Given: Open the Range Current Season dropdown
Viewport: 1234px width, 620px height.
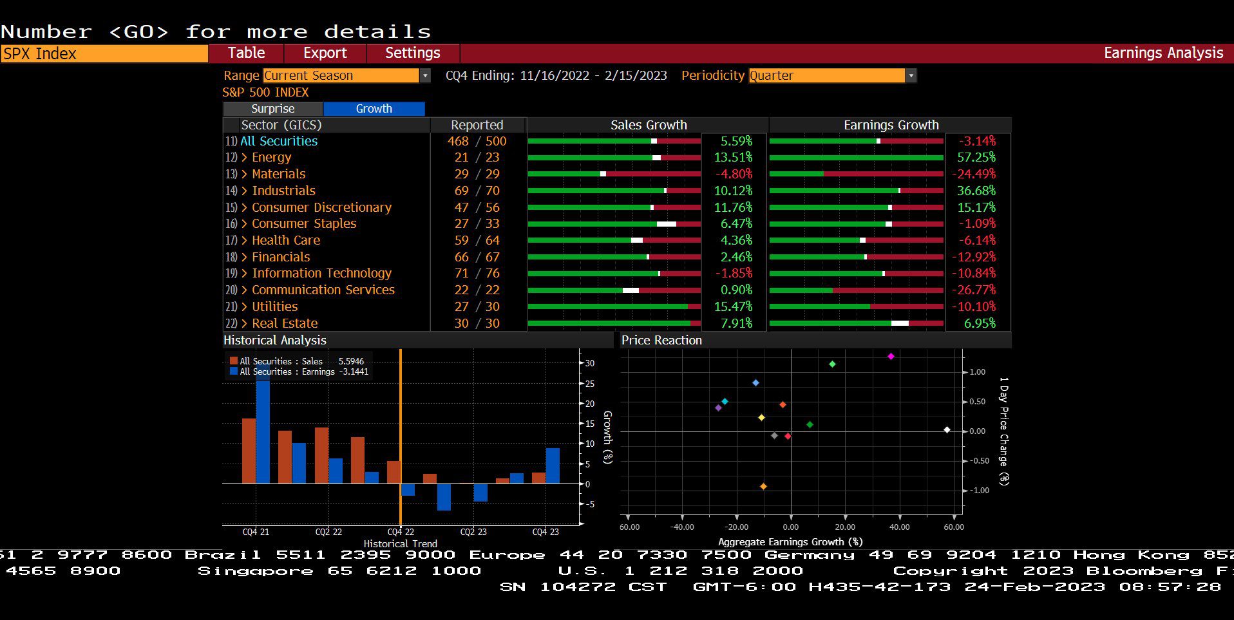Looking at the screenshot, I should [x=346, y=75].
